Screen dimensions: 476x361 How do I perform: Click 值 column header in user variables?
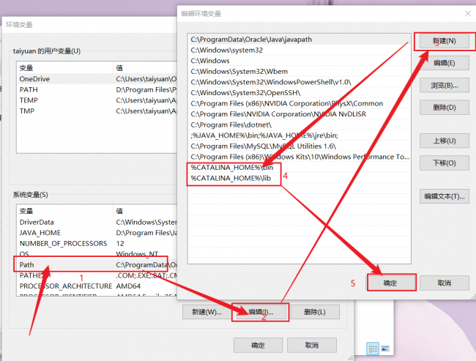[145, 68]
